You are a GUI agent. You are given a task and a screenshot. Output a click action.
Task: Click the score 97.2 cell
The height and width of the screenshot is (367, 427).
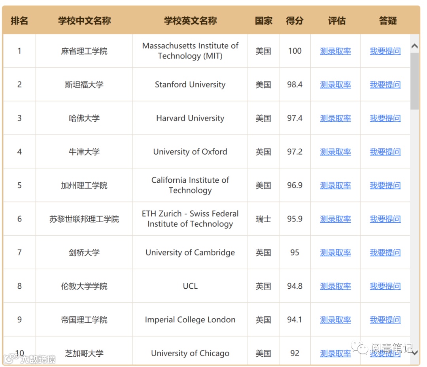(295, 151)
